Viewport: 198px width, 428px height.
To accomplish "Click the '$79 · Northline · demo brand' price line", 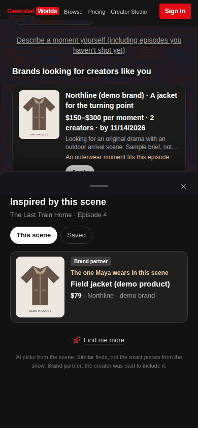I will 113,296.
